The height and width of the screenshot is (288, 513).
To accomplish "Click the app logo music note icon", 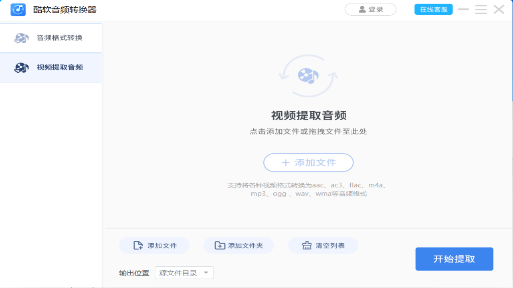I will (x=17, y=9).
